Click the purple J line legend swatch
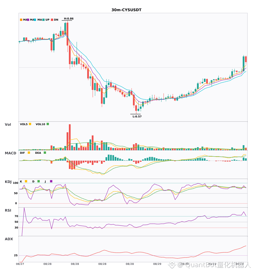The height and width of the screenshot is (272, 253). pyautogui.click(x=51, y=181)
